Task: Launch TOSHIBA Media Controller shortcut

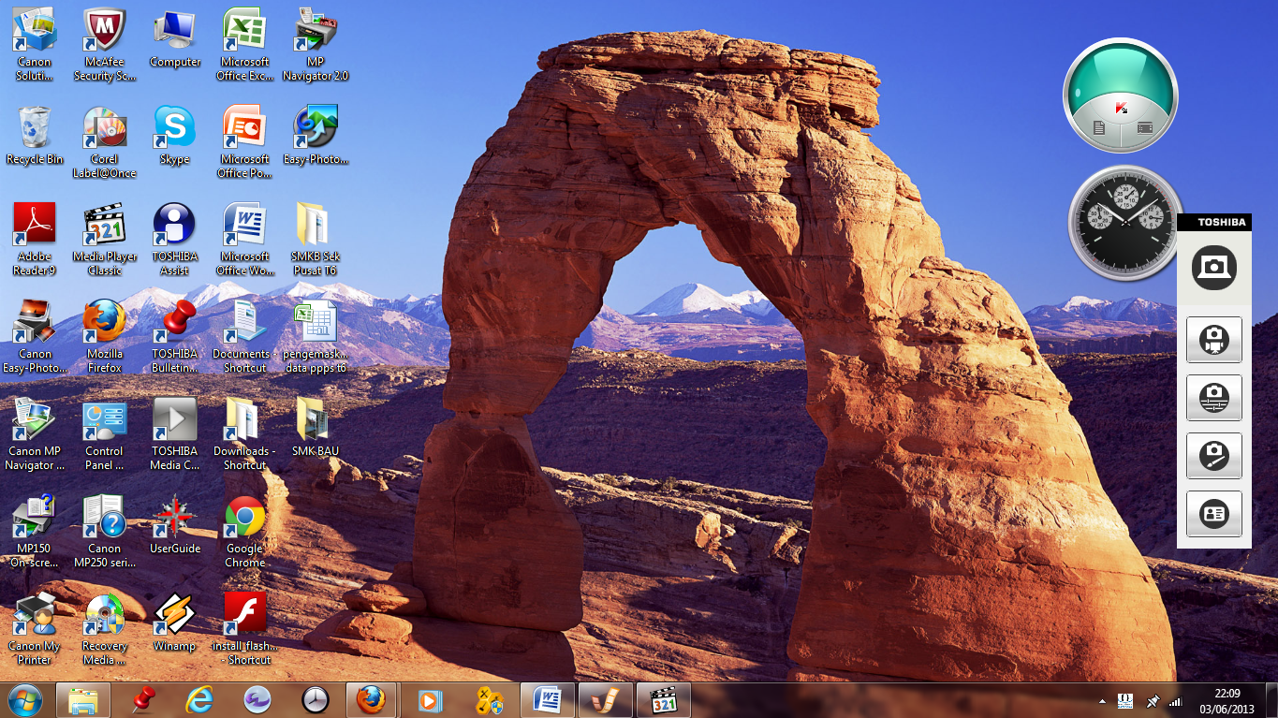Action: 175,433
